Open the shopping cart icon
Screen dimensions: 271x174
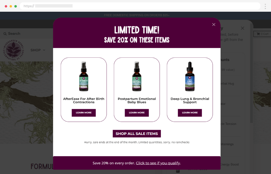pyautogui.click(x=258, y=34)
